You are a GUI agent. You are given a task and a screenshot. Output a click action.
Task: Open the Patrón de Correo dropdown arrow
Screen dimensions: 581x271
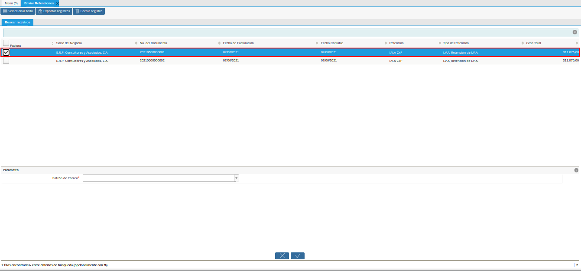pyautogui.click(x=237, y=178)
